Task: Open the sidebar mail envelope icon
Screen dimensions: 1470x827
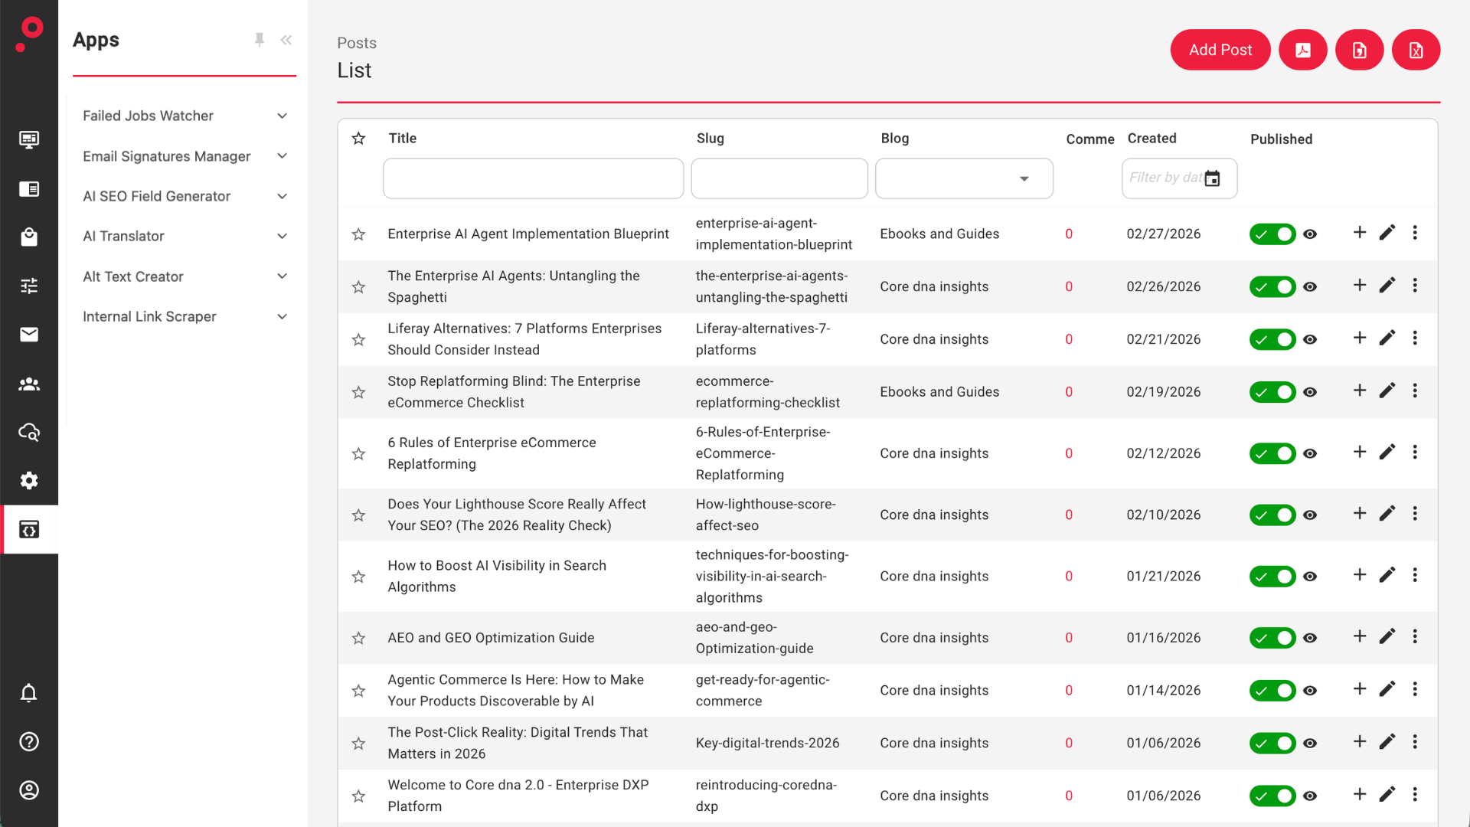Action: [x=29, y=335]
